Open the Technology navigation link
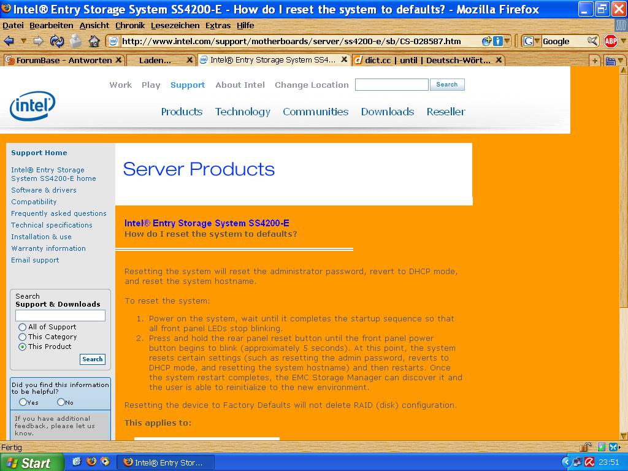Screen dimensions: 628x471 click(243, 112)
